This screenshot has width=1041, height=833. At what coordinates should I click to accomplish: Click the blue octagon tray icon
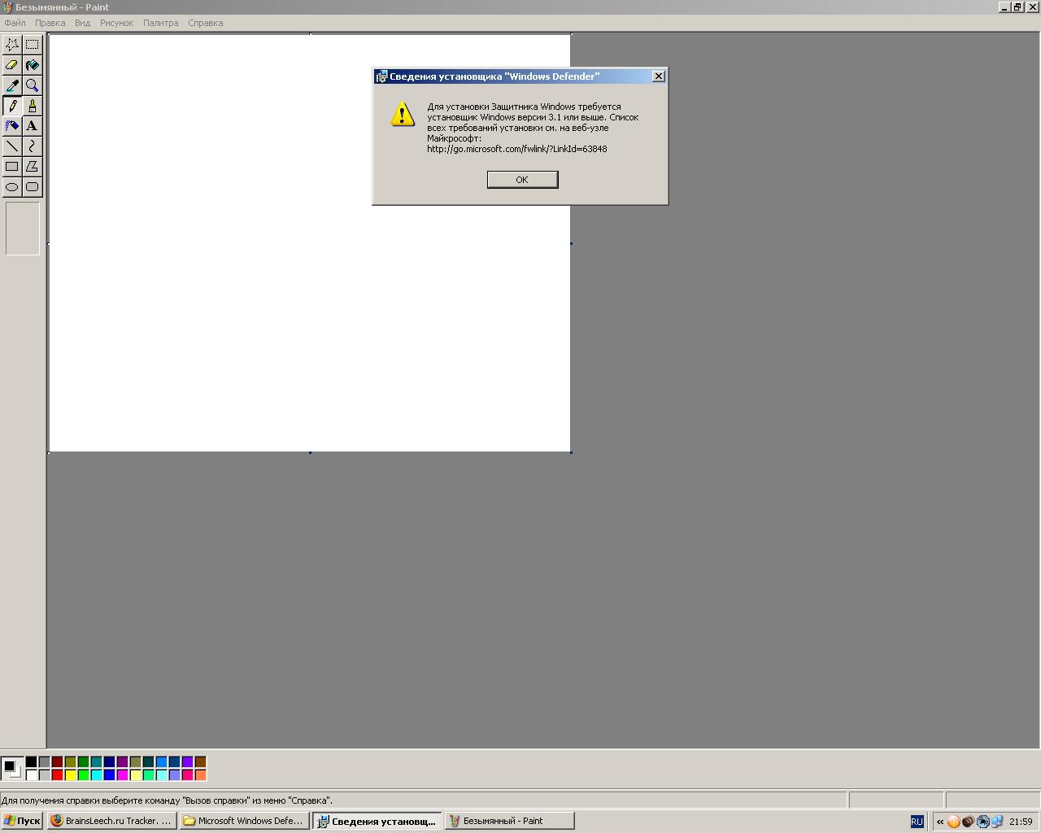coord(982,822)
